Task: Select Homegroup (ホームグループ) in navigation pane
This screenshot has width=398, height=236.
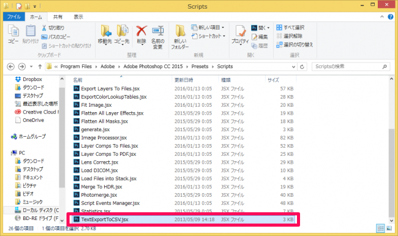Action: coord(28,137)
